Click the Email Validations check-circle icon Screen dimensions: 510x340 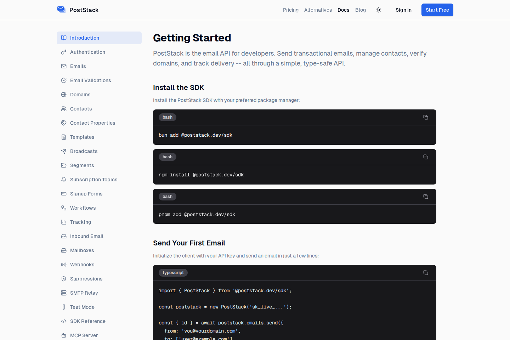pyautogui.click(x=64, y=80)
